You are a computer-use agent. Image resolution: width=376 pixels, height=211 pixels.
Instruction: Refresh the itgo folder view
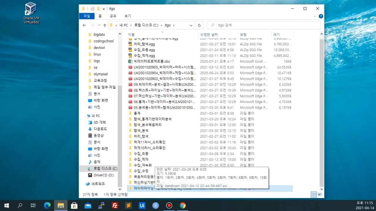[199, 25]
